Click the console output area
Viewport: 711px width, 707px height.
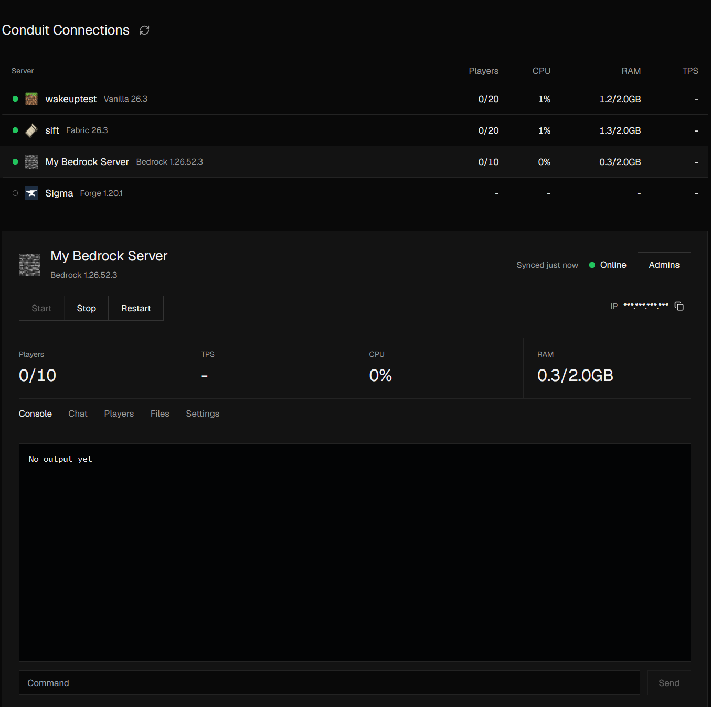pyautogui.click(x=355, y=552)
